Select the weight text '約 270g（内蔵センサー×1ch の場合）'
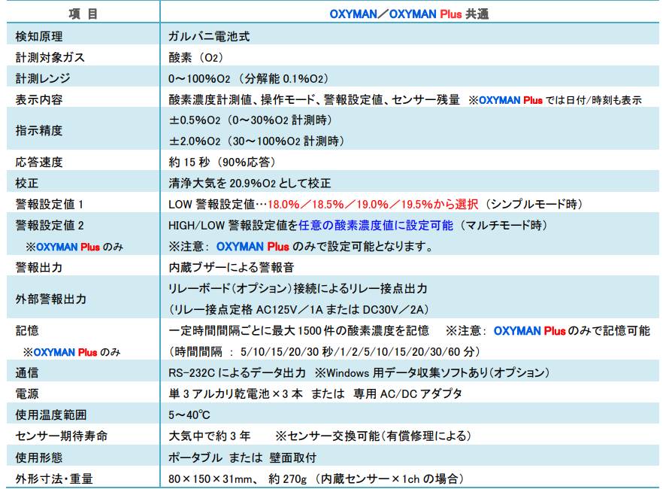 [x=366, y=478]
